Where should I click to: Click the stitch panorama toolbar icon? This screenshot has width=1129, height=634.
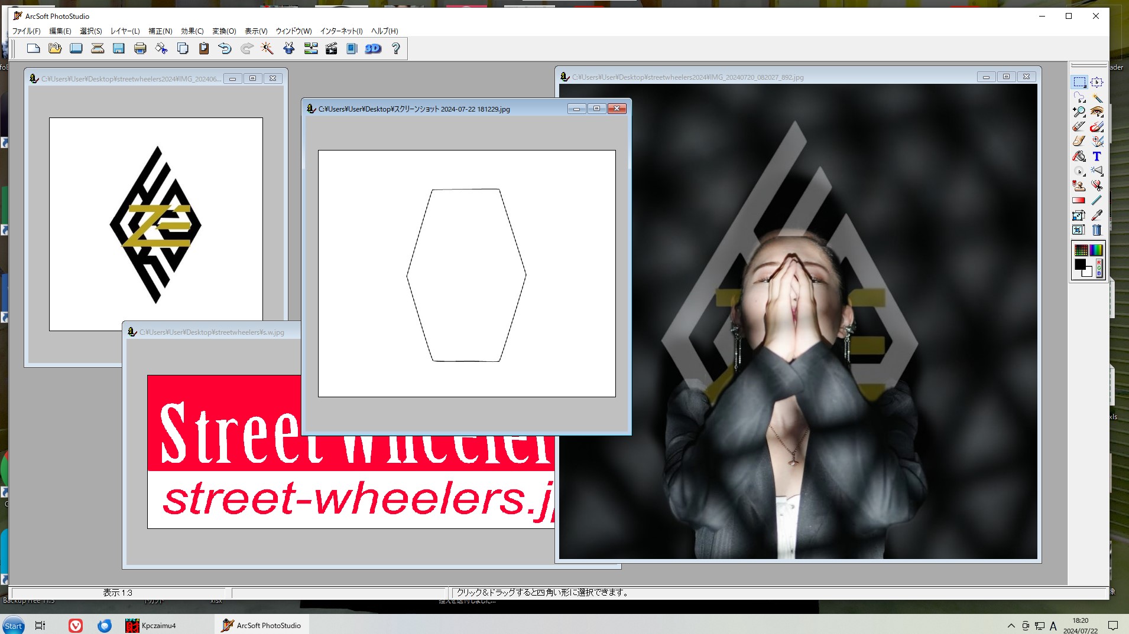coord(311,48)
